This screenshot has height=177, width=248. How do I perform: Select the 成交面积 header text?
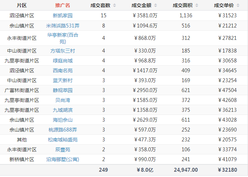[x=182, y=5]
